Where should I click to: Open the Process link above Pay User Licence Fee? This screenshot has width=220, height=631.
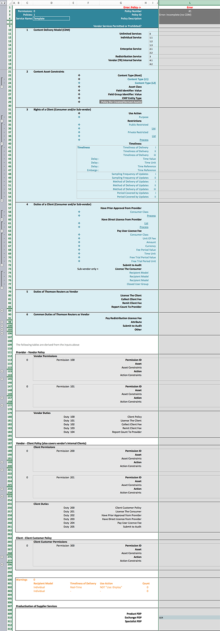[x=144, y=227]
